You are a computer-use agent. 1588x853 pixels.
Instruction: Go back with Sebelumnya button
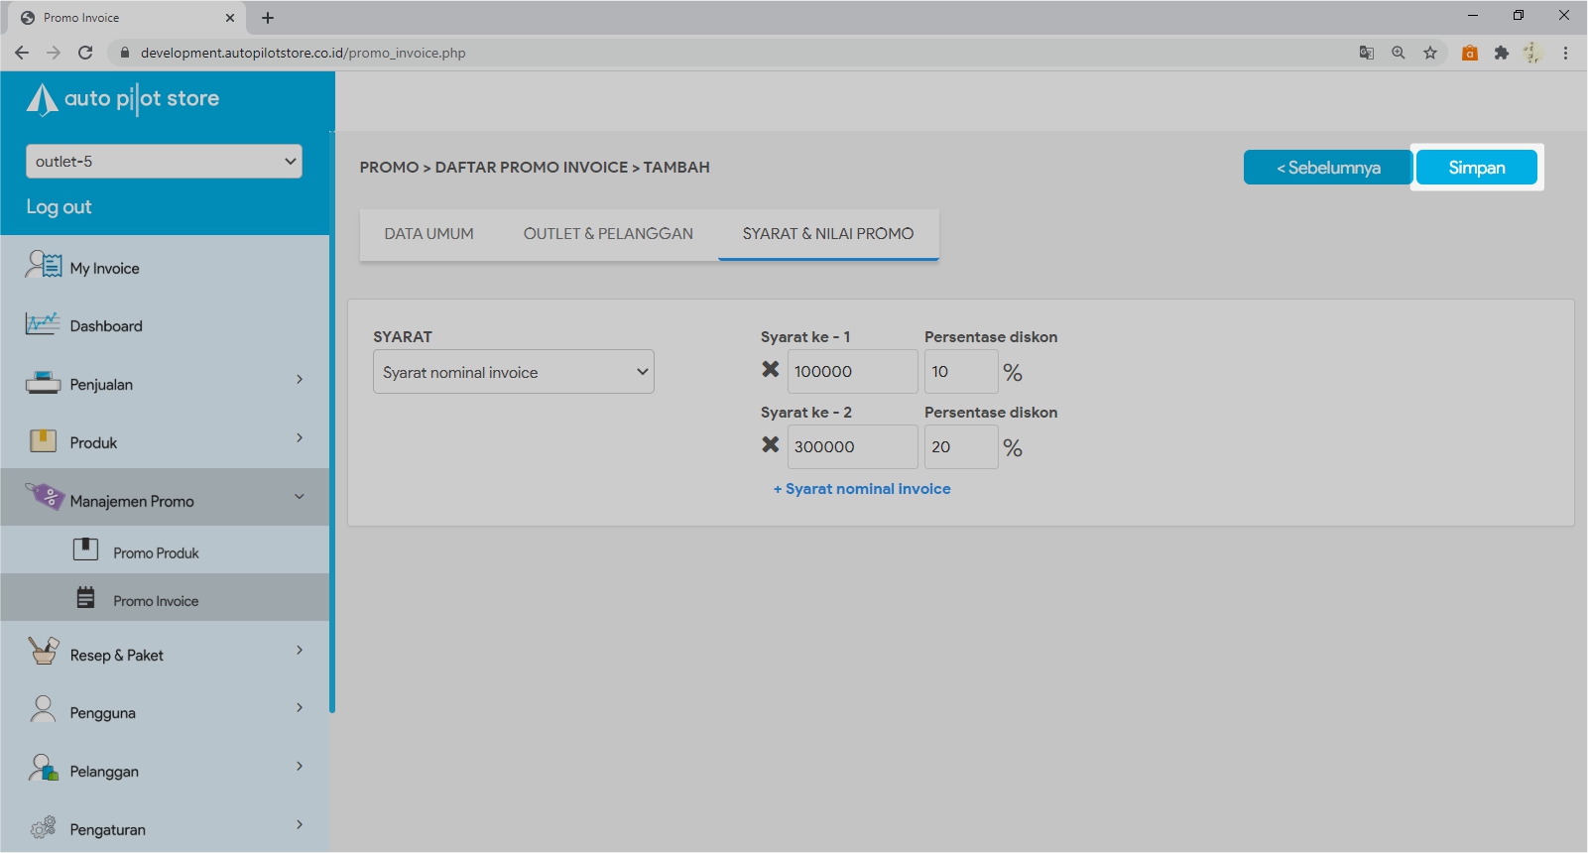tap(1327, 168)
